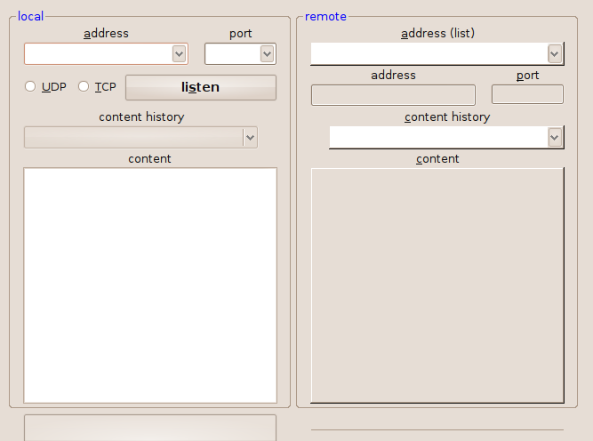593x441 pixels.
Task: Click the "local" group title
Action: (30, 16)
